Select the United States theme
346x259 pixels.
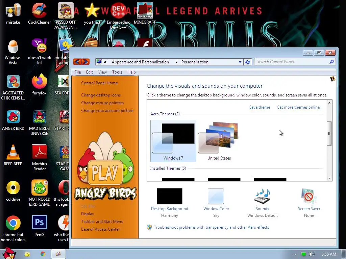click(x=219, y=141)
